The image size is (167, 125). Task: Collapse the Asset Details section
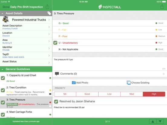tap(2, 14)
